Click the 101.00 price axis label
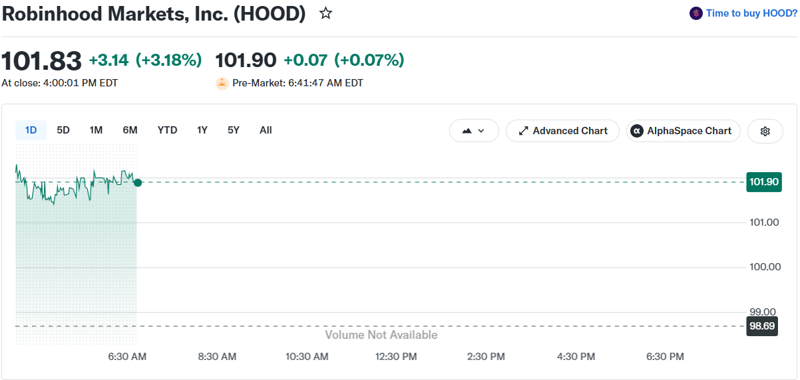This screenshot has width=800, height=380. click(765, 222)
